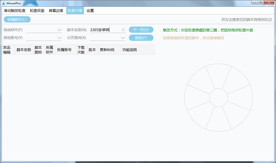Click the 版本 column header

pyautogui.click(x=93, y=50)
